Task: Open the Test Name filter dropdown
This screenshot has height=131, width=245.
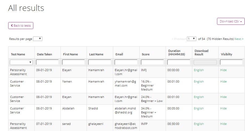Action: (x=21, y=62)
